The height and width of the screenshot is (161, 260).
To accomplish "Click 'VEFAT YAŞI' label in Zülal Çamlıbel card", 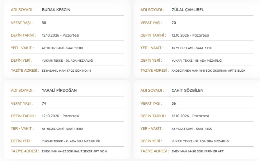I will (151, 23).
